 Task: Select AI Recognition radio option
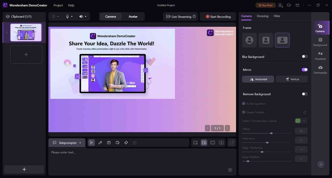[244, 104]
